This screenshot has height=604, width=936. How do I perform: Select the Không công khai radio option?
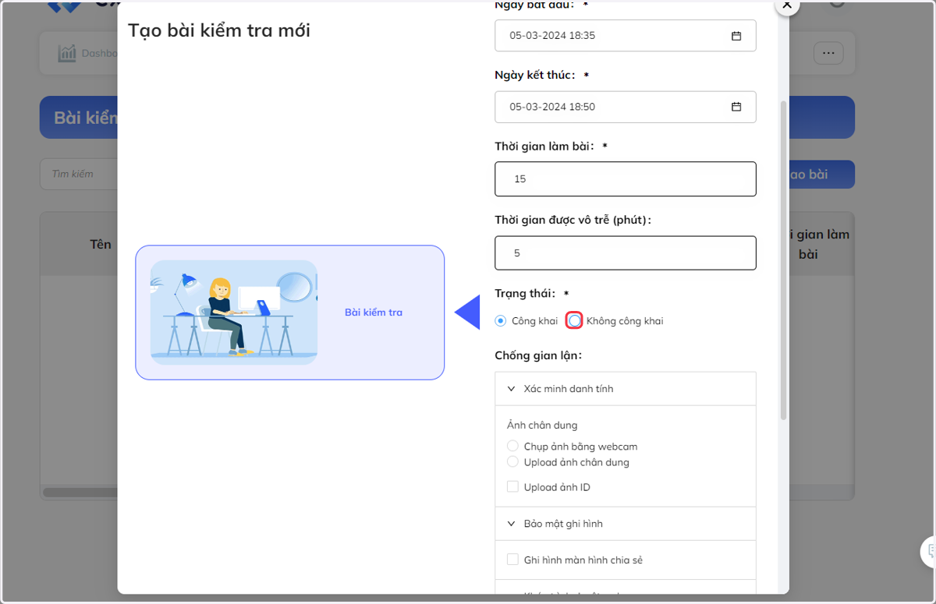click(x=575, y=321)
